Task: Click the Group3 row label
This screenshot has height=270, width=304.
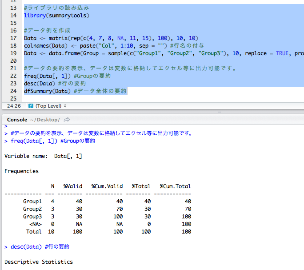Action: pos(32,217)
